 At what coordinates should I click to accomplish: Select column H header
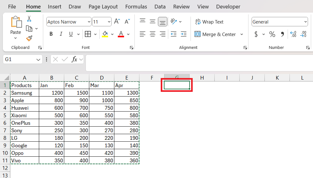pyautogui.click(x=202, y=78)
